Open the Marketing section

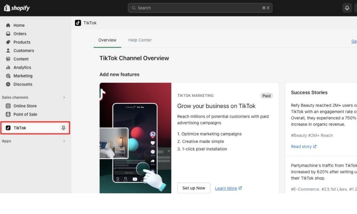tap(23, 76)
